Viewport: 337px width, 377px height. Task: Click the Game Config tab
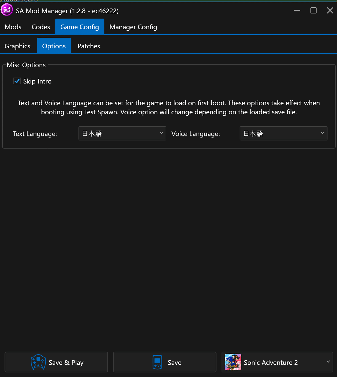click(x=79, y=26)
